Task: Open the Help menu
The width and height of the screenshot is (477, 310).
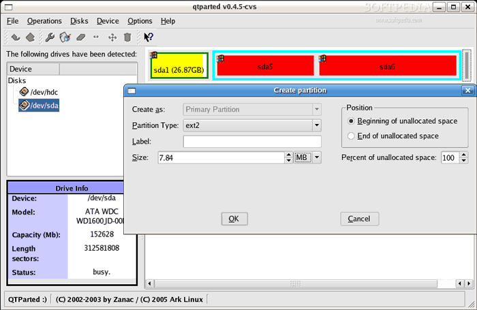Action: click(x=168, y=21)
